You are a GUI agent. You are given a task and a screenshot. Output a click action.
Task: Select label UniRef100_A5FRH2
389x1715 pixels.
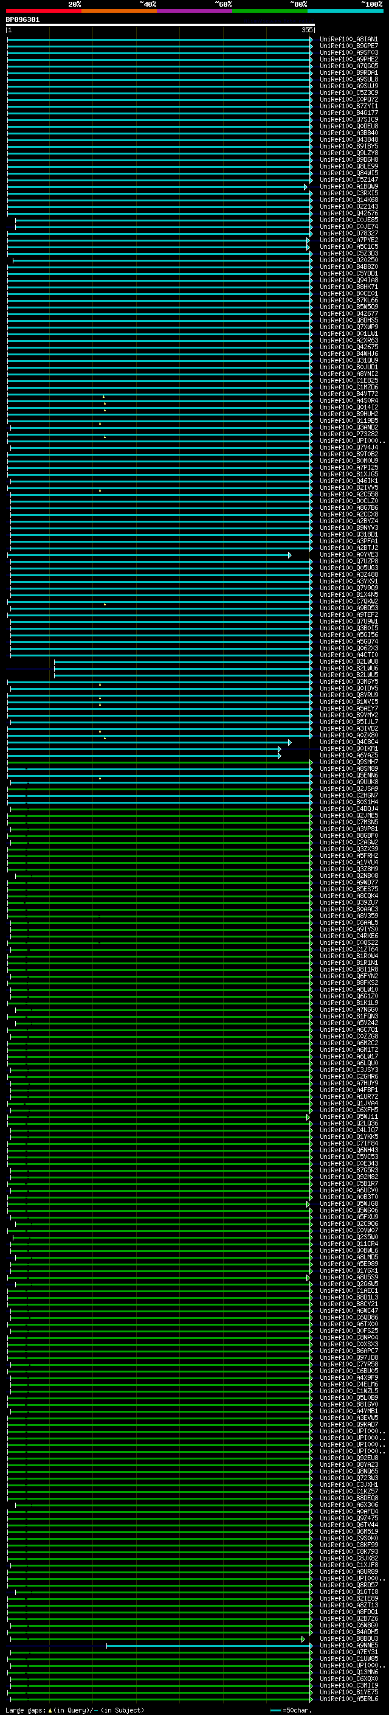click(348, 855)
